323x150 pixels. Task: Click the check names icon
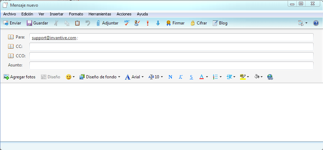[x=137, y=23]
